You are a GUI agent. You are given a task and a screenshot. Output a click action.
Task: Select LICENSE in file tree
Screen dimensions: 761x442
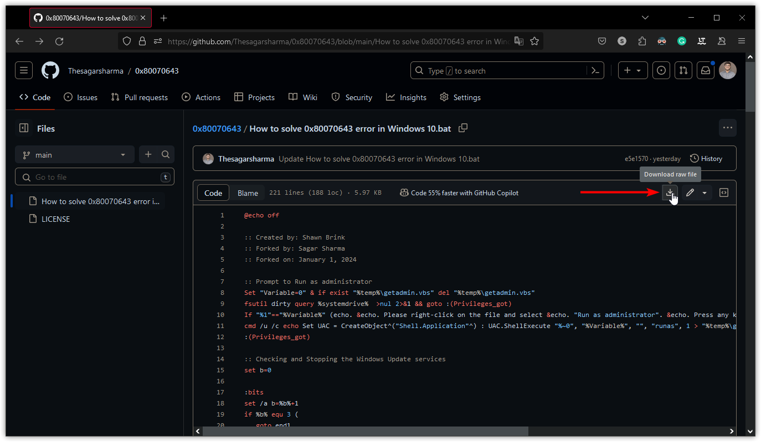55,219
